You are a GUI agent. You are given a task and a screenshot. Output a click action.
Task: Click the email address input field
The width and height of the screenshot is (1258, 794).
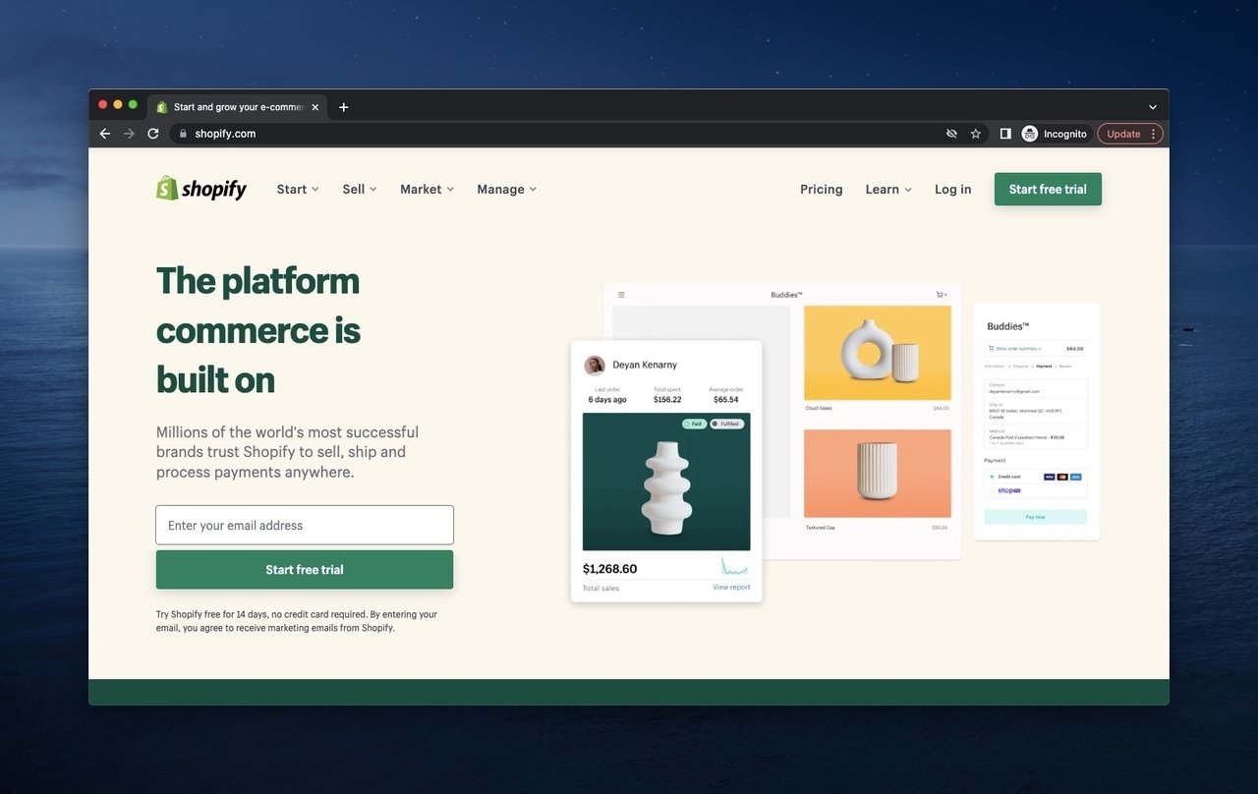[x=305, y=525]
